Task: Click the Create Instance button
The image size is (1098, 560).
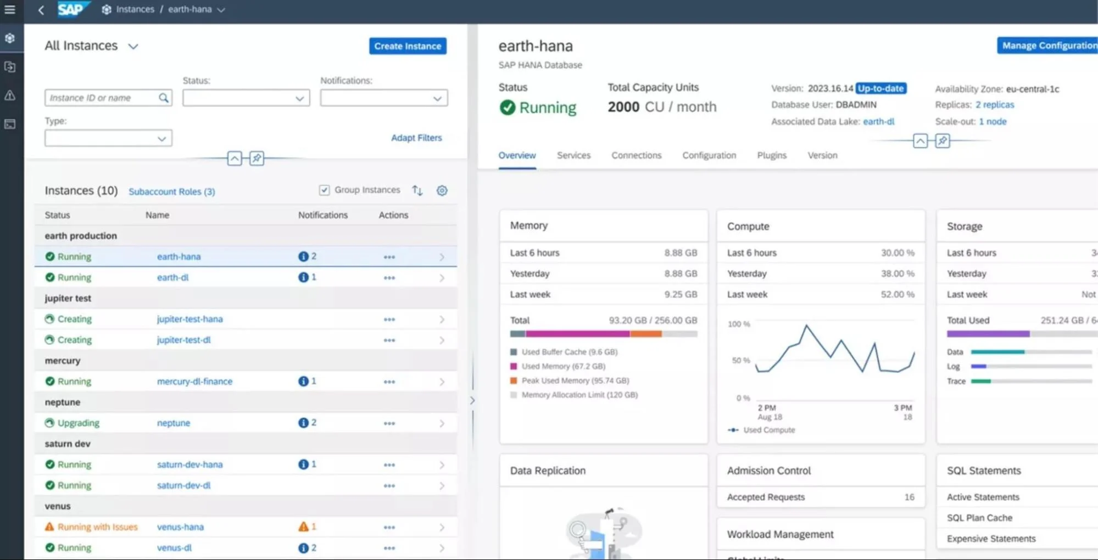Action: click(x=408, y=46)
